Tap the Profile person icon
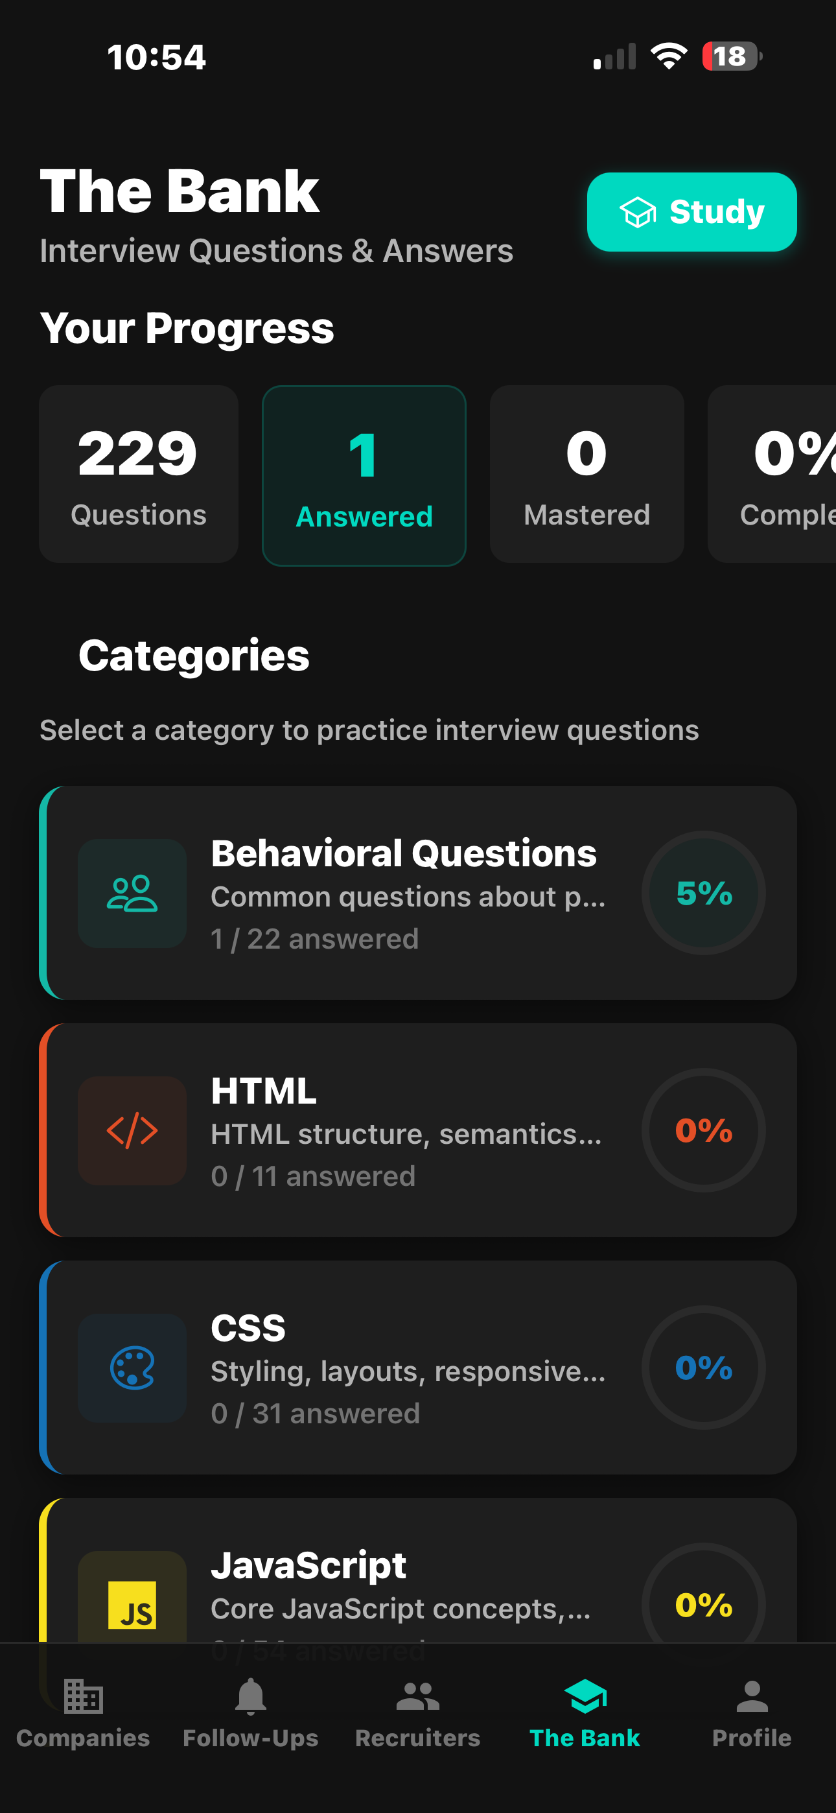836x1813 pixels. tap(752, 1696)
